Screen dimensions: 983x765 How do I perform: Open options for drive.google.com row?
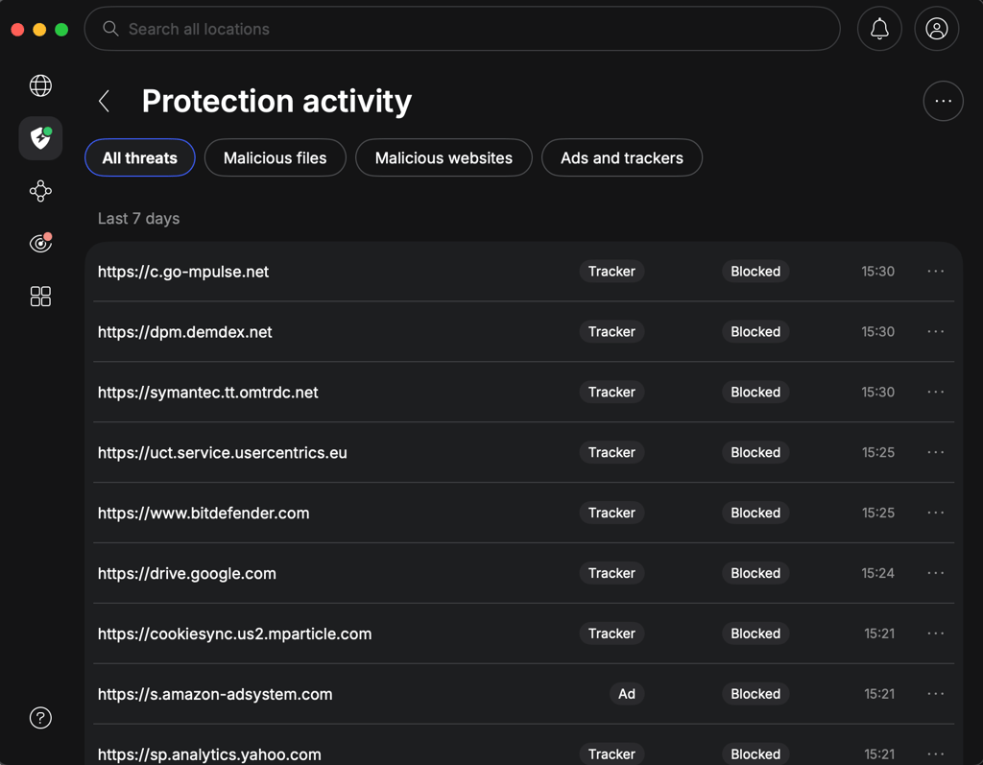point(935,573)
